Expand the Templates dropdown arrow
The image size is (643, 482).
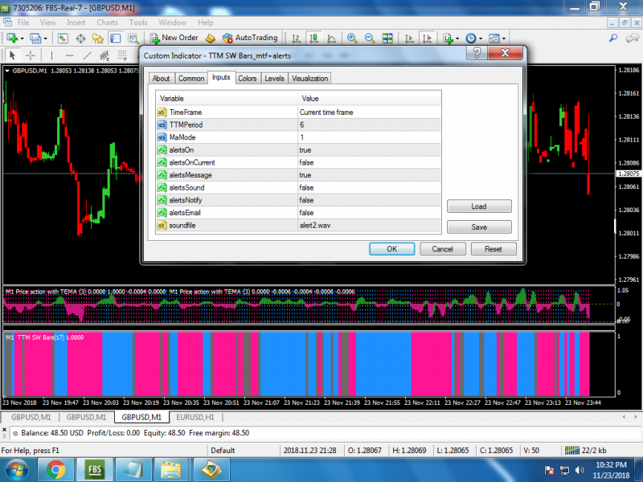pyautogui.click(x=504, y=39)
